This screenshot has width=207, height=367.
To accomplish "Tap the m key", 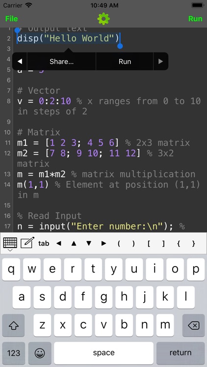I will tap(165, 325).
